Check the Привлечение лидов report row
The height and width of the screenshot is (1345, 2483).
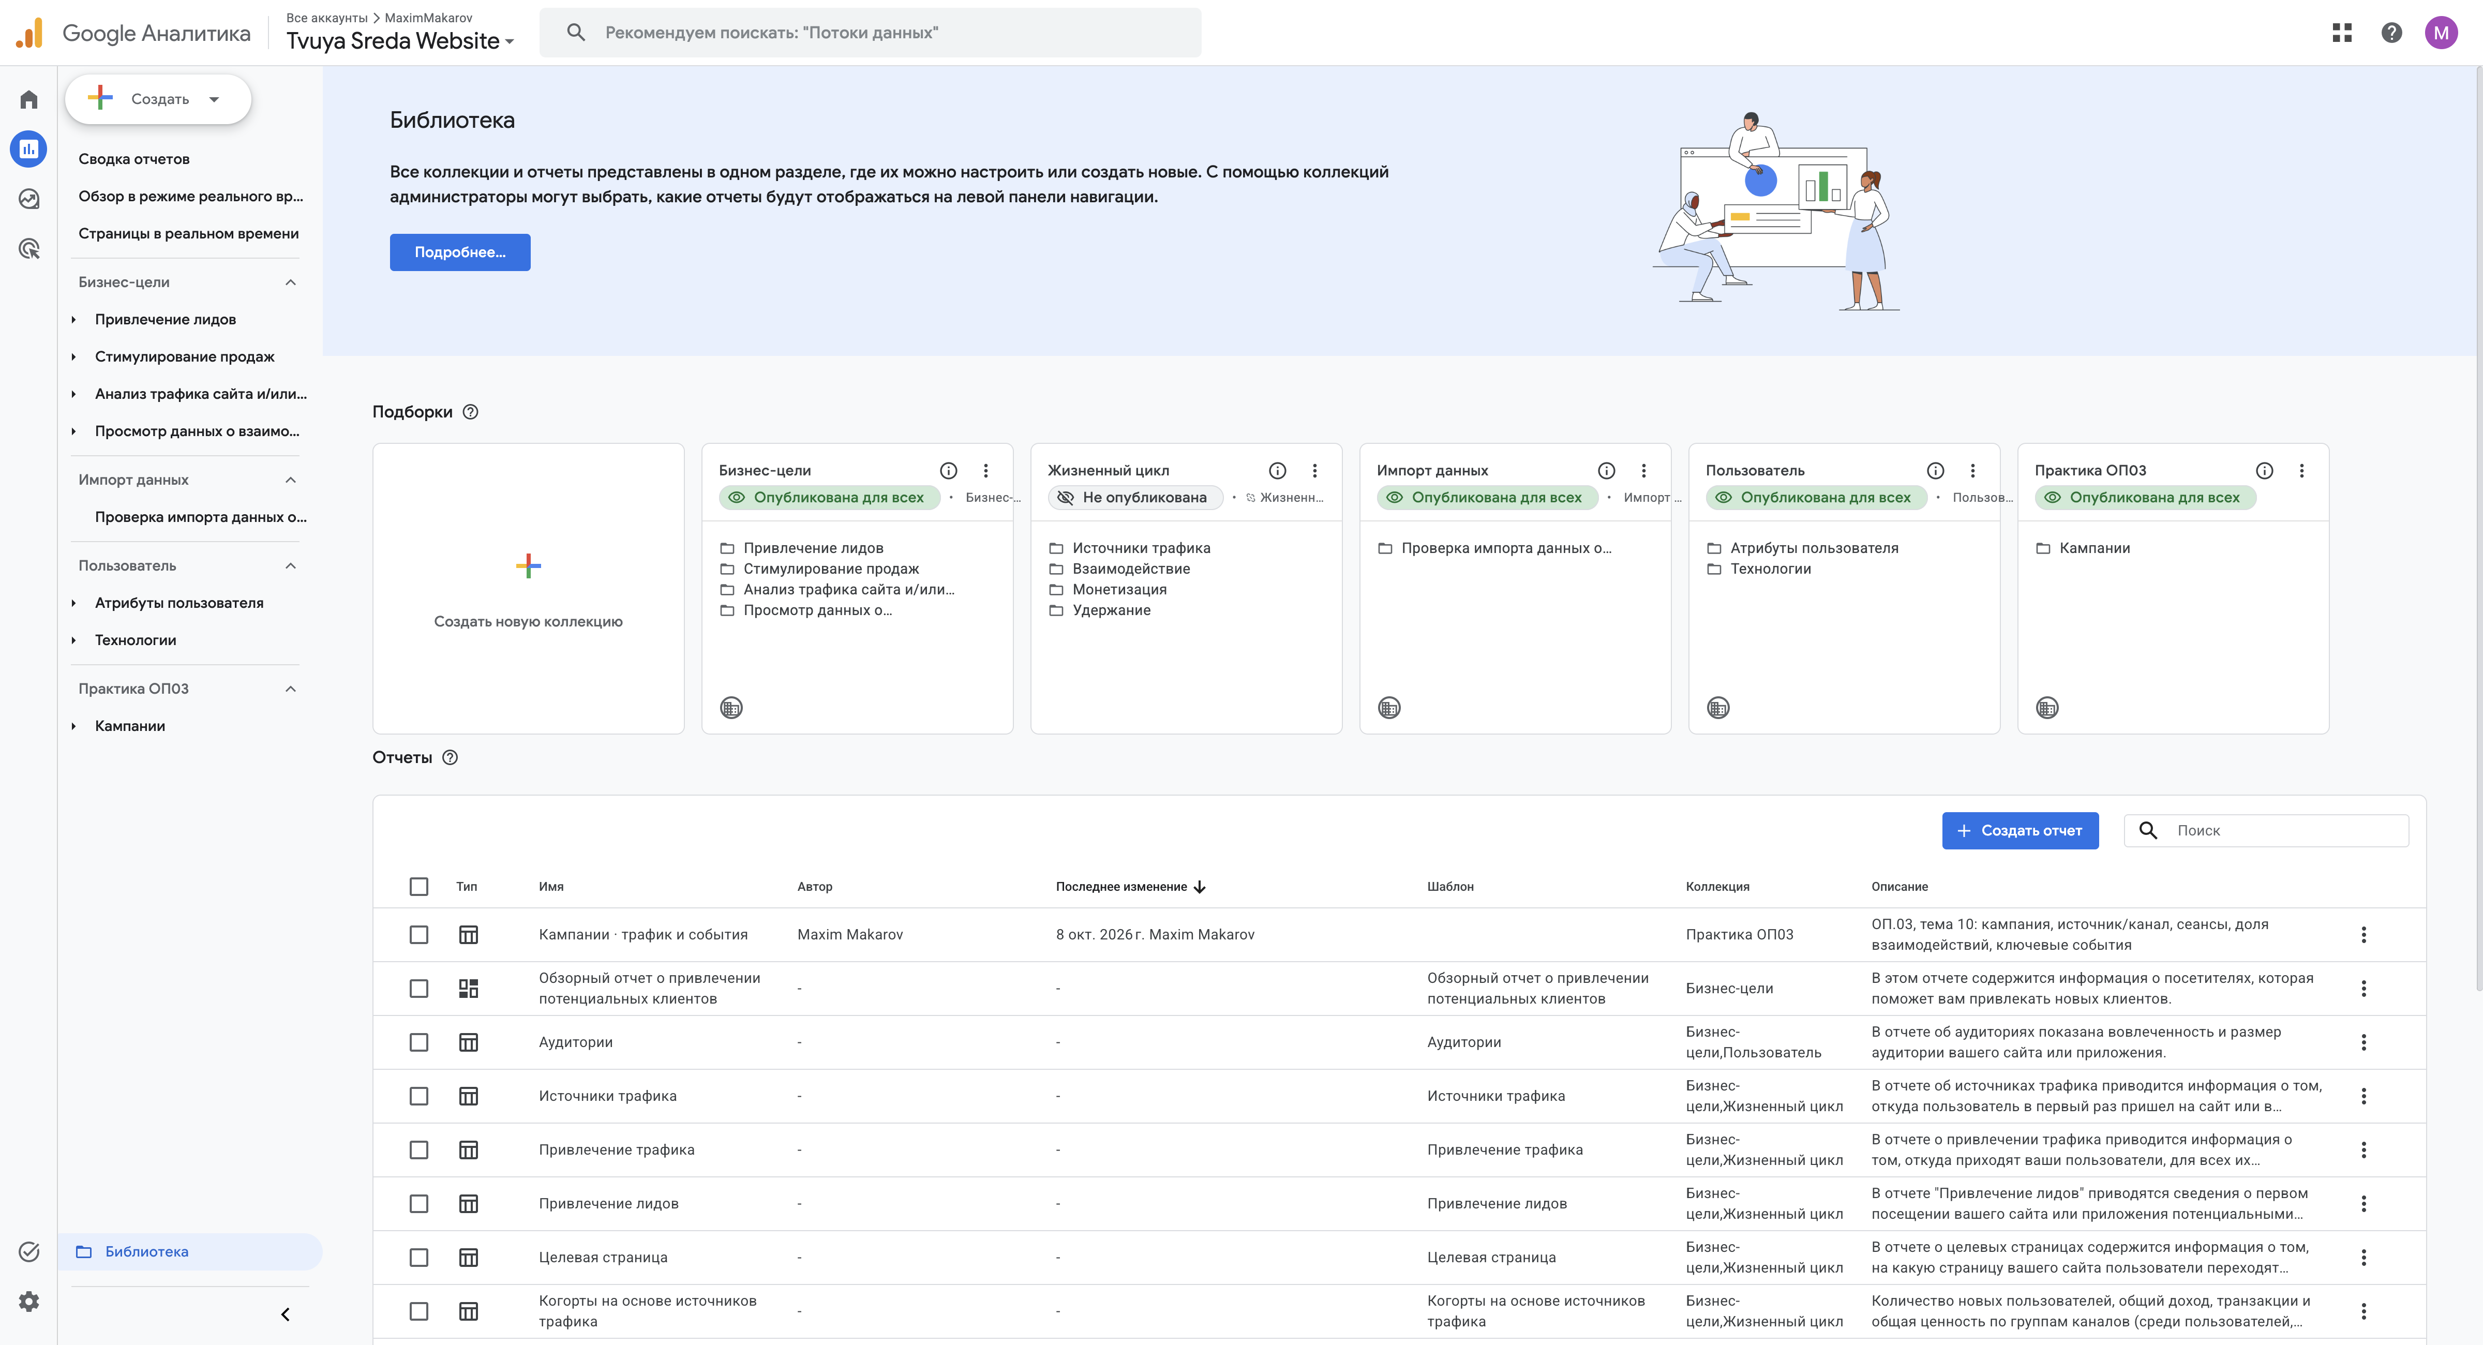pos(418,1203)
